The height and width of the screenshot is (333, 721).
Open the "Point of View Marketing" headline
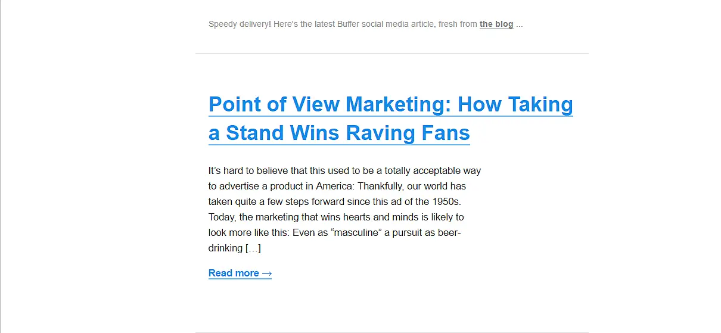pyautogui.click(x=390, y=104)
